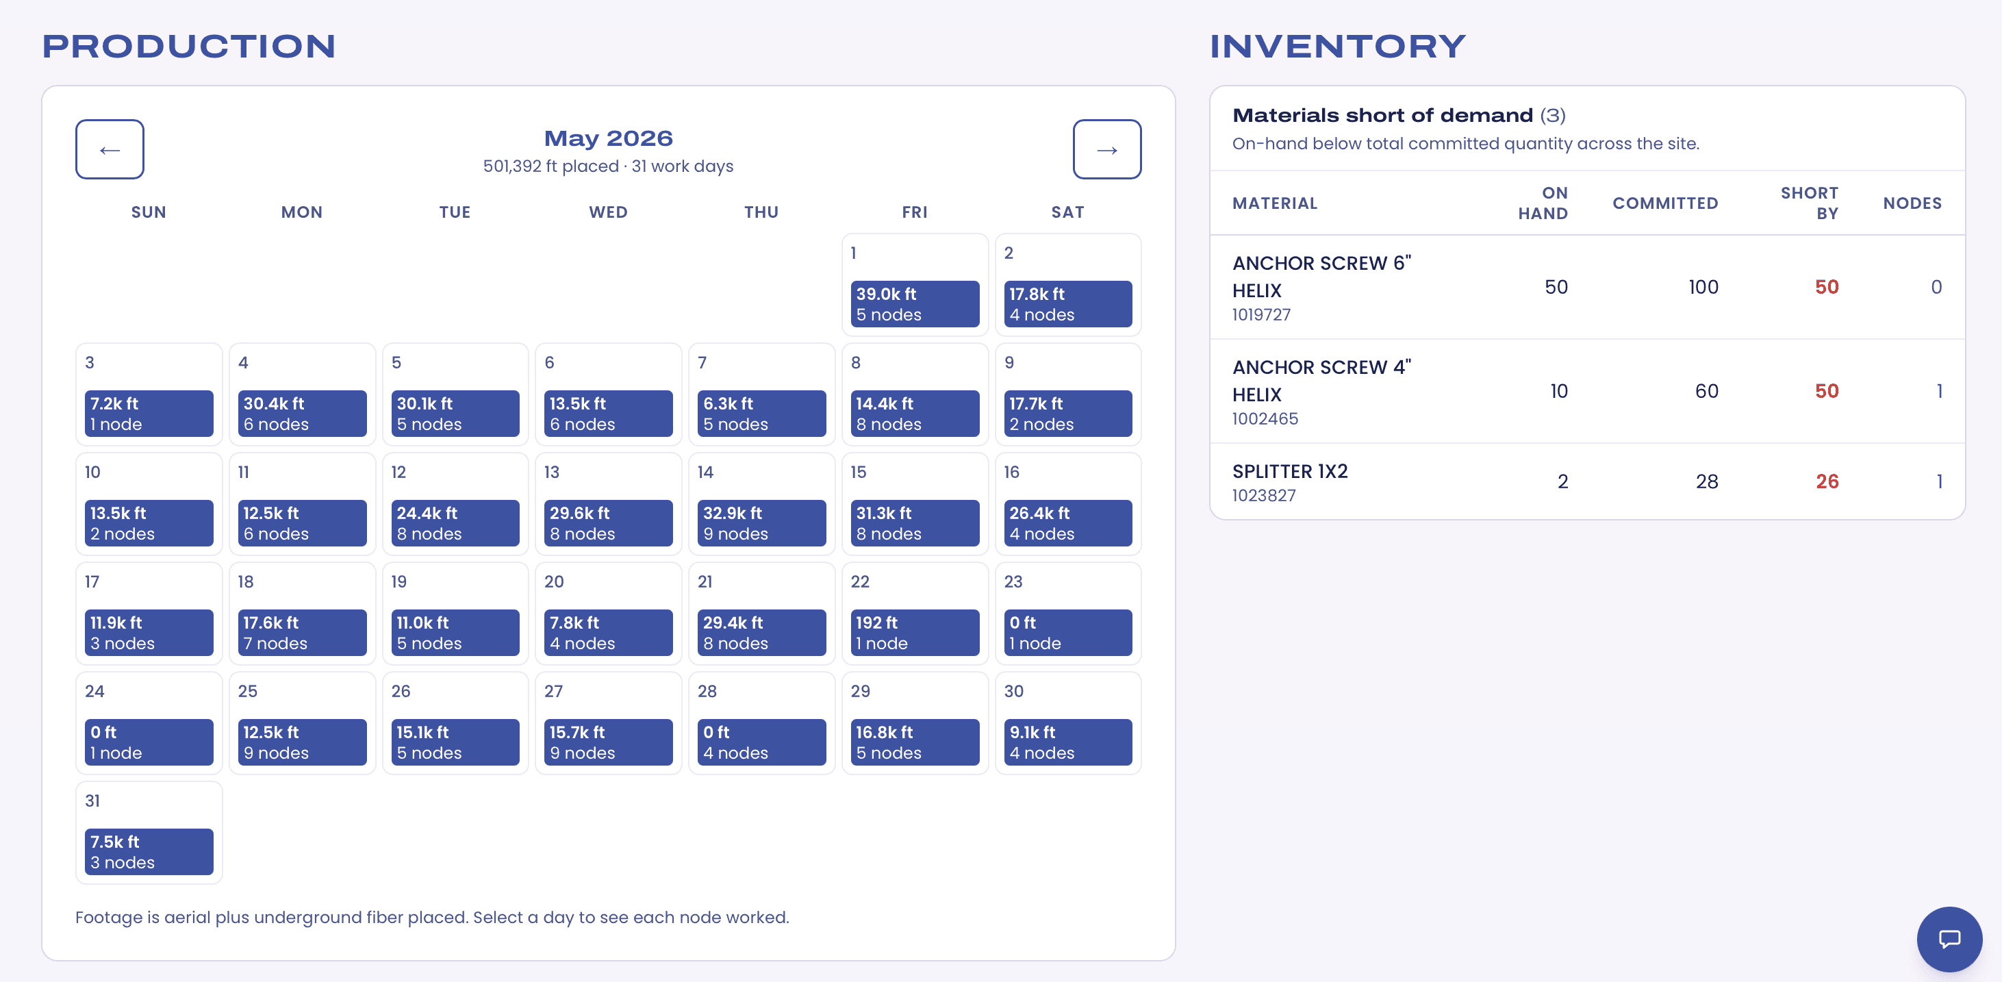This screenshot has width=2002, height=982.
Task: Select May 2 with 17.8k ft
Action: [1068, 286]
